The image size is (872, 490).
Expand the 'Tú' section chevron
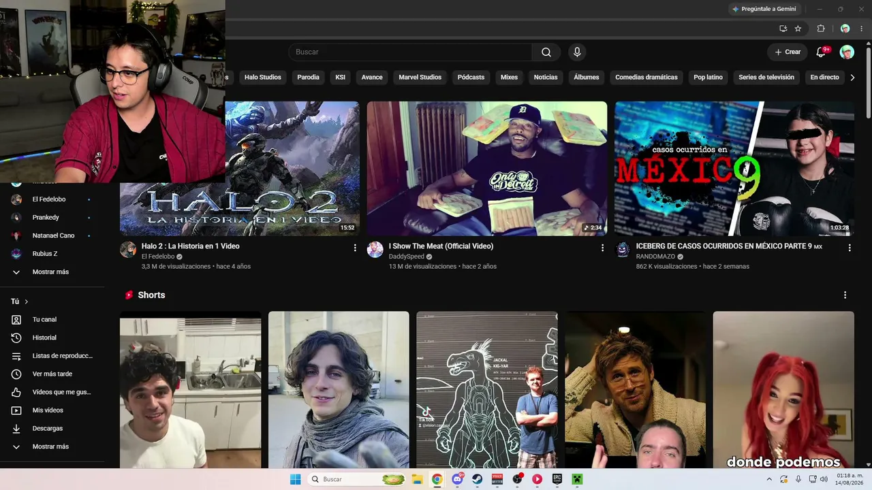point(27,301)
